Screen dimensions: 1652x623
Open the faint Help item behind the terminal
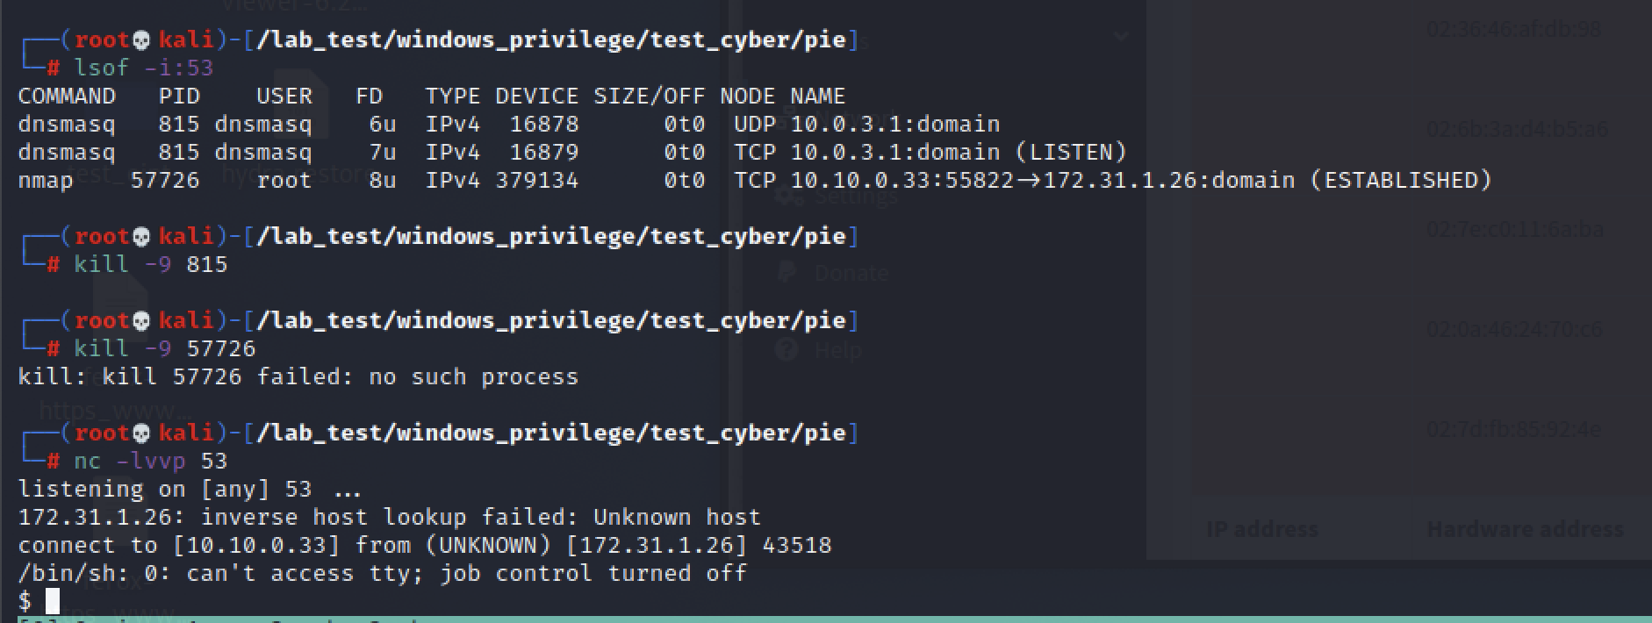coord(837,351)
